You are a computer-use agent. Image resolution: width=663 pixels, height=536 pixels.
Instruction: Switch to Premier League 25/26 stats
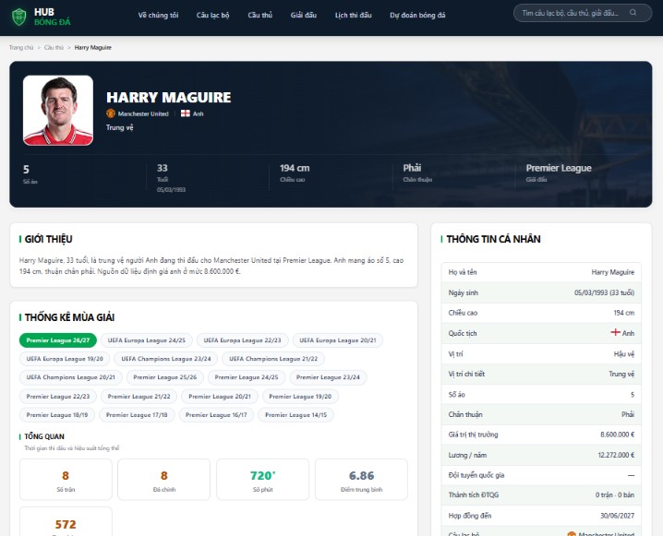click(165, 377)
